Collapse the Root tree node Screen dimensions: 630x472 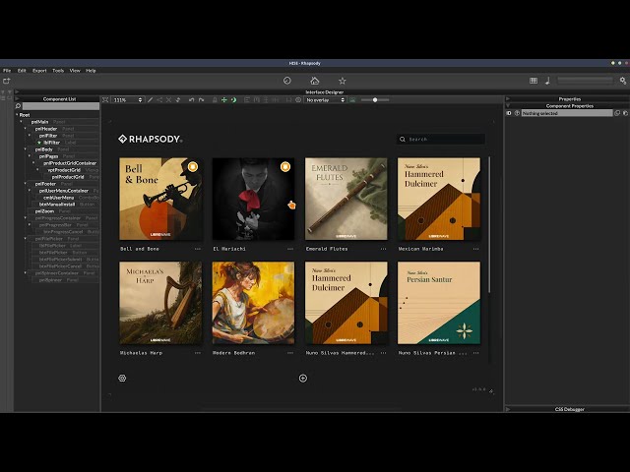coord(17,115)
